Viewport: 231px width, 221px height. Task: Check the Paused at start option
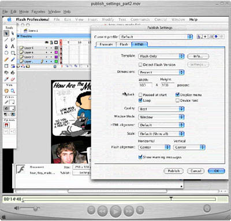140,95
